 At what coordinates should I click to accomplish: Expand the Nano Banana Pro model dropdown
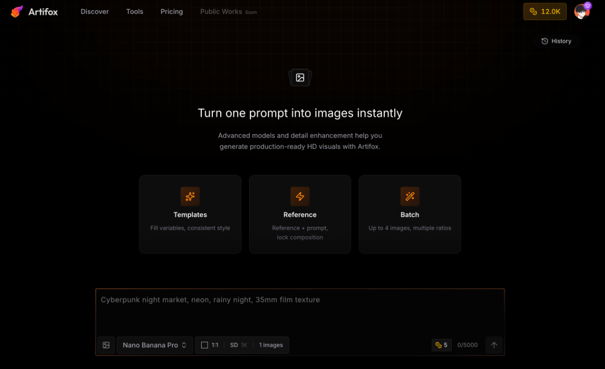coord(155,345)
